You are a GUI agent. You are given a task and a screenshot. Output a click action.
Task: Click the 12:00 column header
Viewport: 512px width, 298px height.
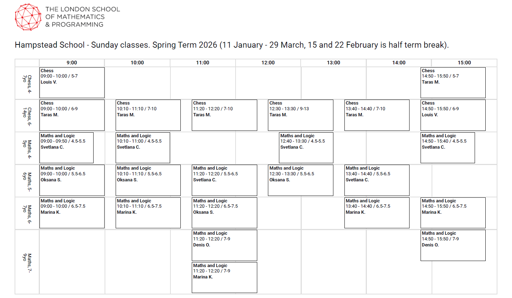click(x=268, y=63)
